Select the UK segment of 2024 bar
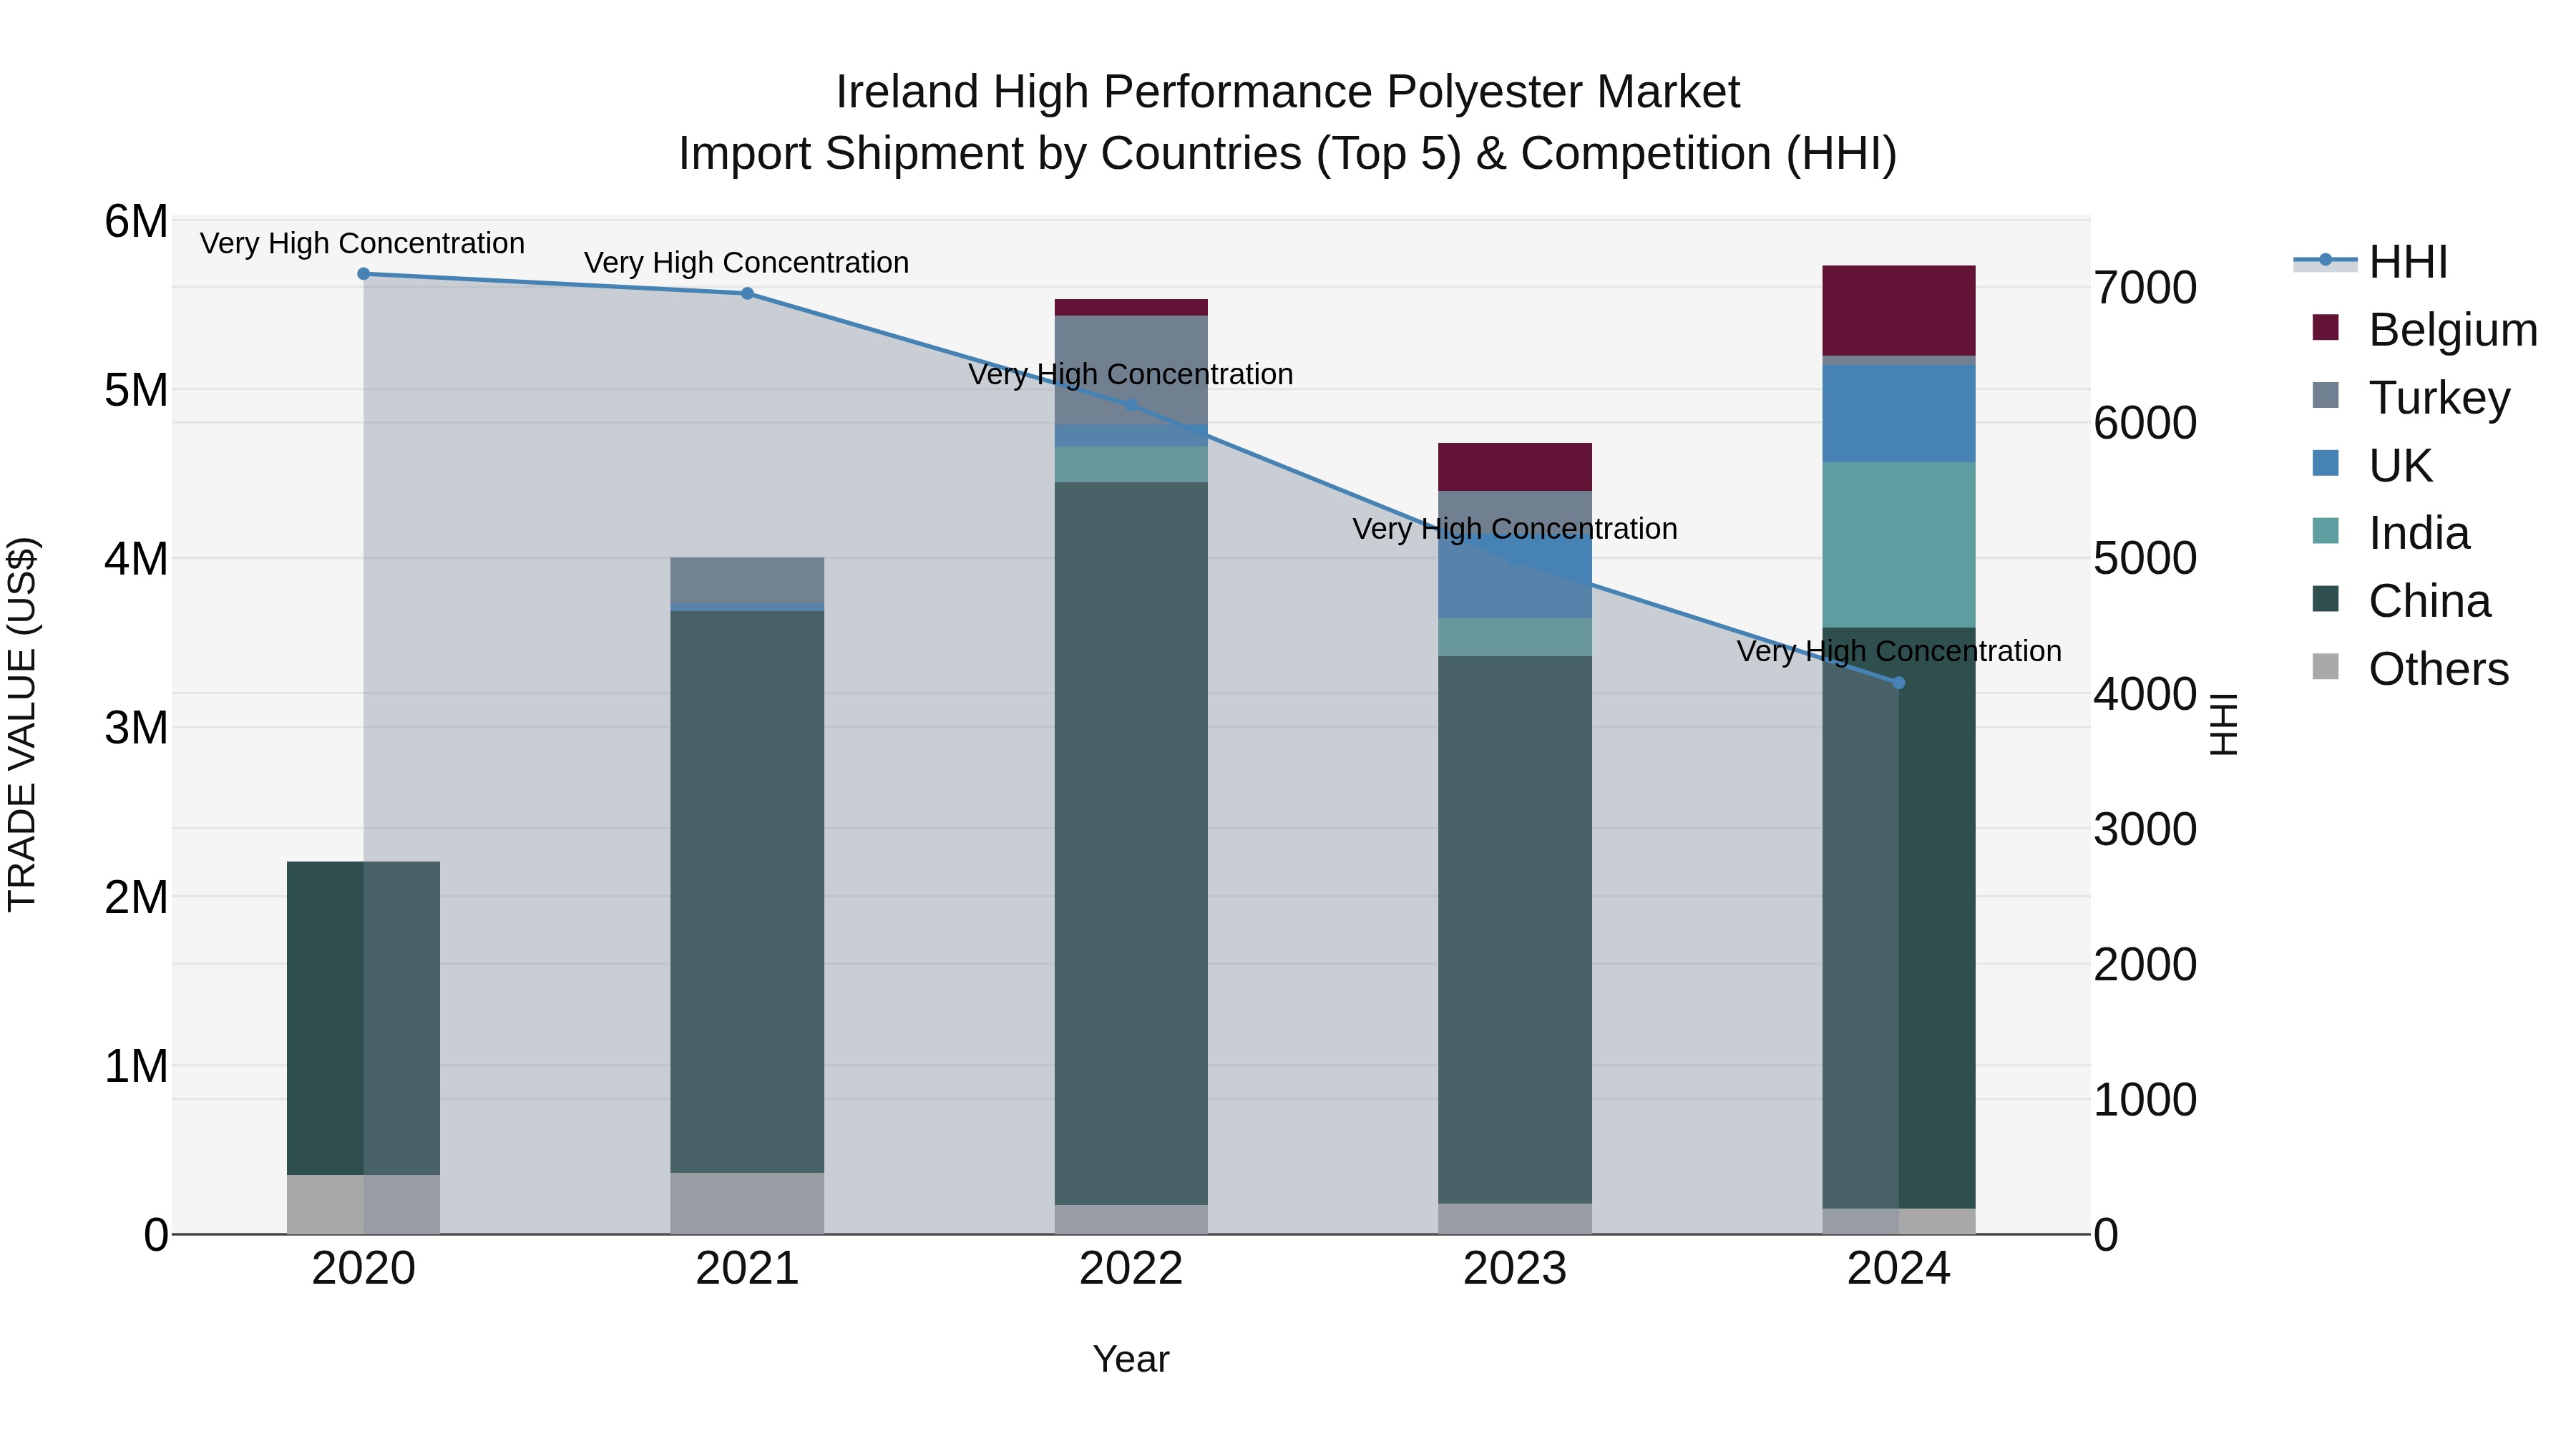The height and width of the screenshot is (1449, 2576). tap(1899, 414)
